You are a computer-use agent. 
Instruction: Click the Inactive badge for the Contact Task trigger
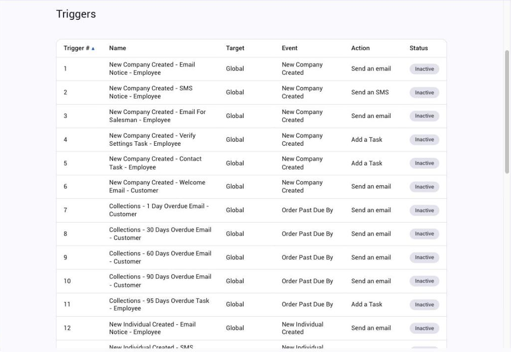click(x=424, y=163)
